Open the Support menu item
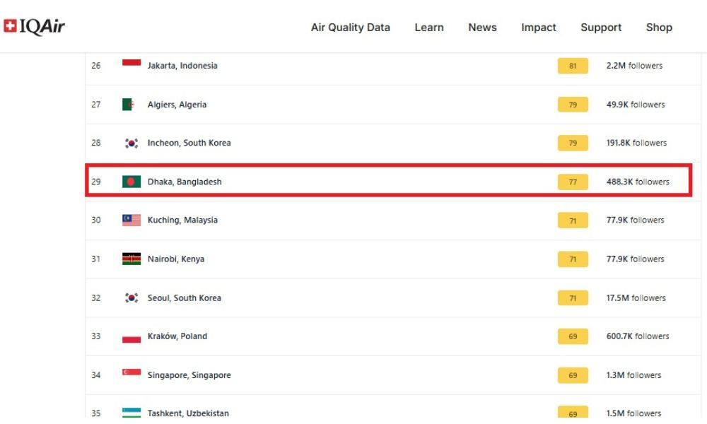Image resolution: width=707 pixels, height=424 pixels. pyautogui.click(x=601, y=28)
